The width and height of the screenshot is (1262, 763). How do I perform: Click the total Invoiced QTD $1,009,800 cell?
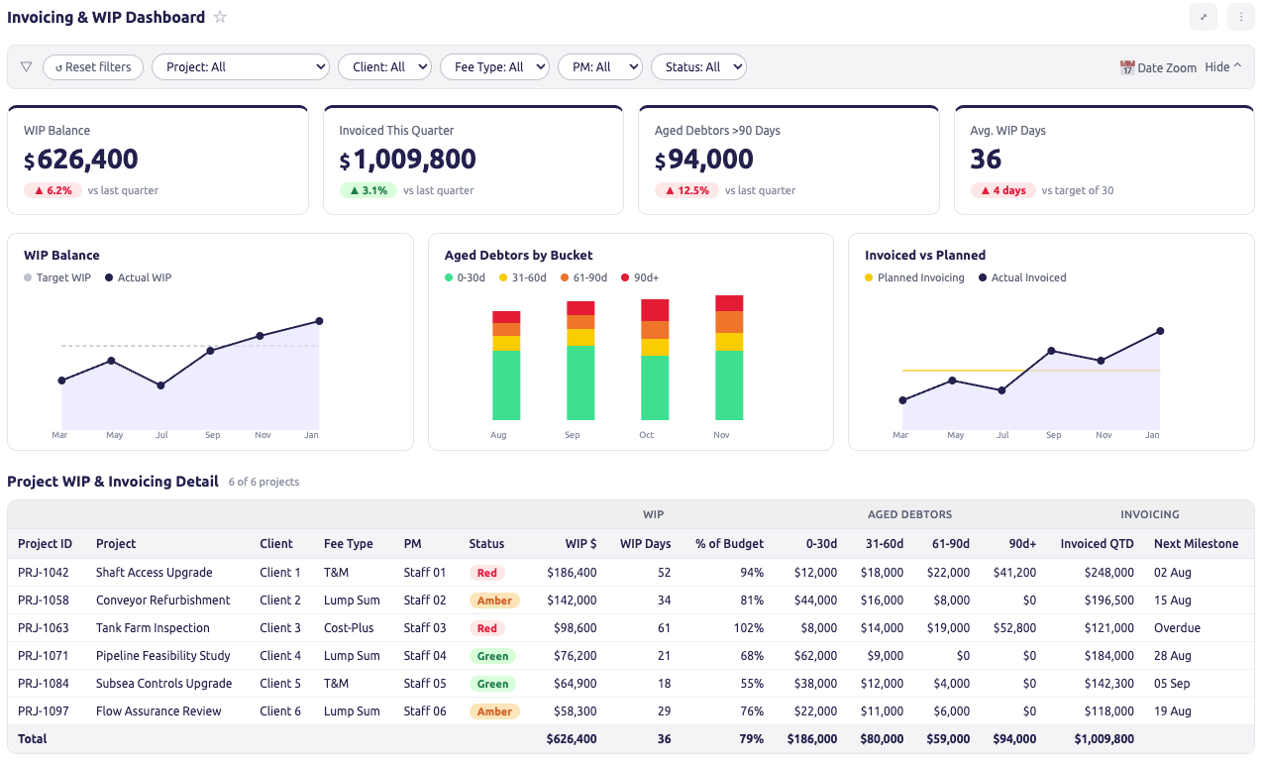[x=1104, y=739]
